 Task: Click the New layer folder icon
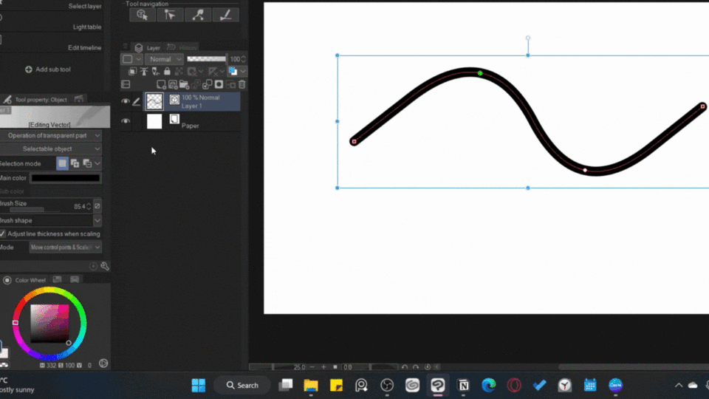pyautogui.click(x=185, y=85)
